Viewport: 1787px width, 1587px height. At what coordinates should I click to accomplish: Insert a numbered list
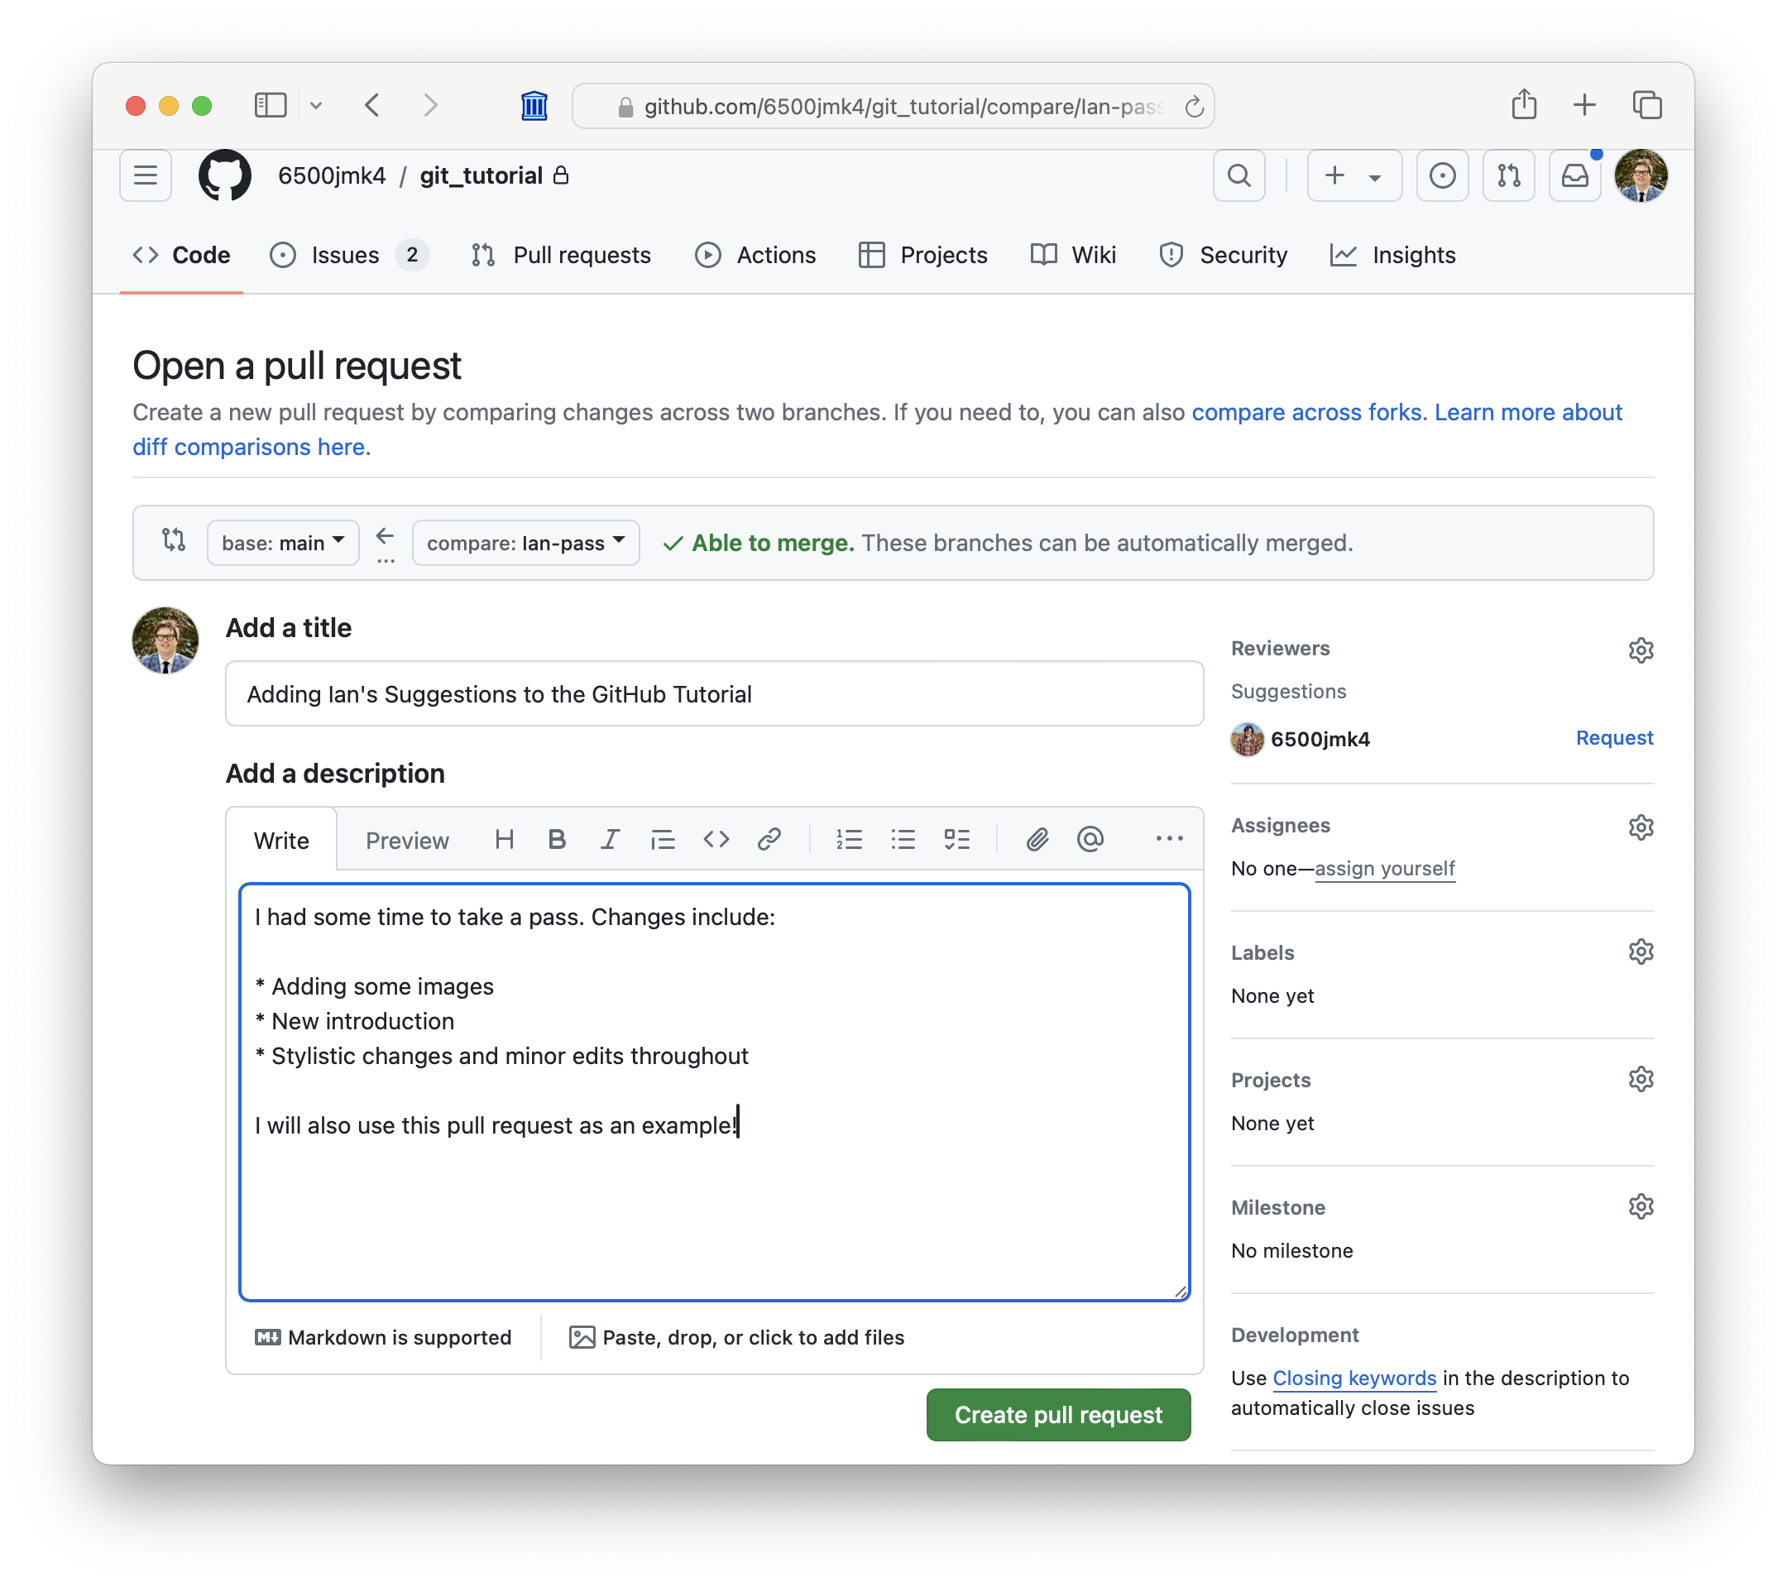[849, 841]
